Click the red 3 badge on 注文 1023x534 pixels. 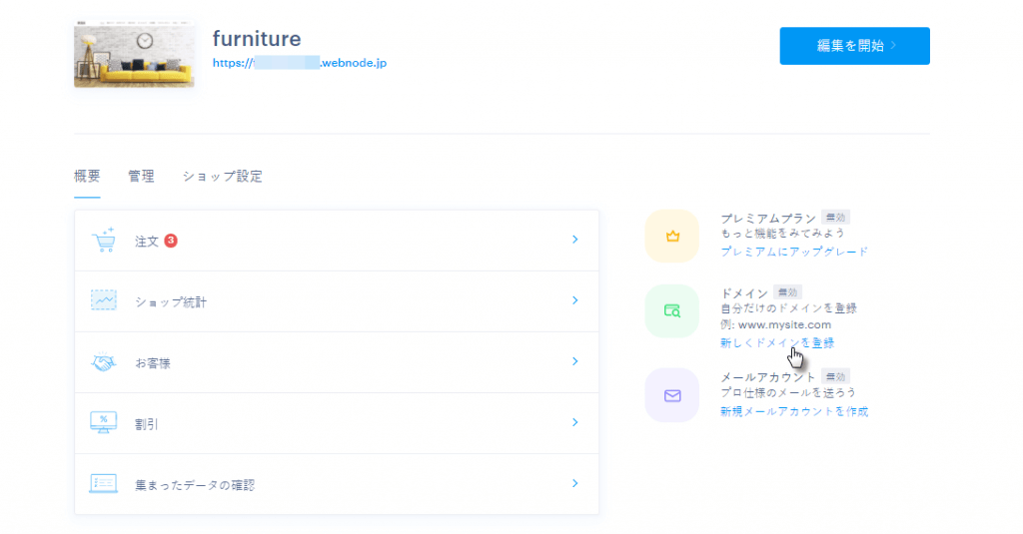pyautogui.click(x=171, y=241)
